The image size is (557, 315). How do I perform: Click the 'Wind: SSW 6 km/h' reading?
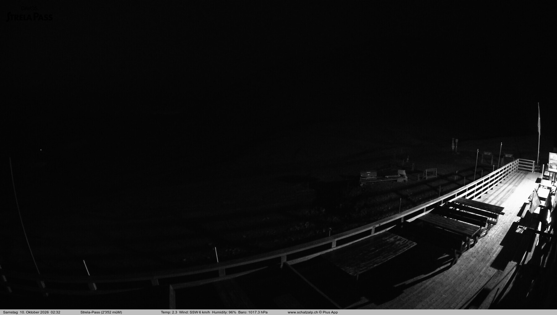point(195,312)
